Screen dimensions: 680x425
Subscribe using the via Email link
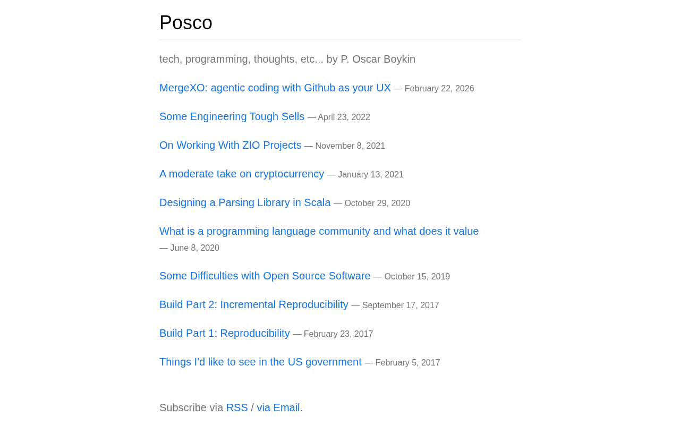point(278,408)
